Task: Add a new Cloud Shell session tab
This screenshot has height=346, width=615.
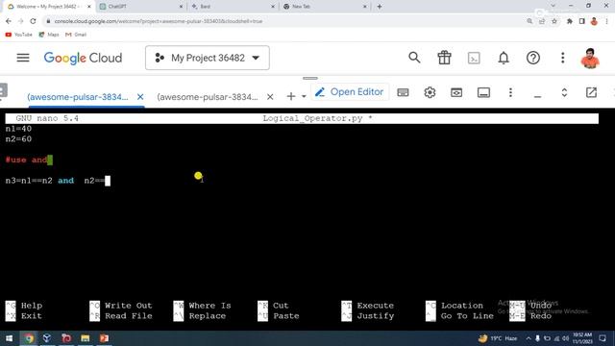Action: pyautogui.click(x=291, y=96)
